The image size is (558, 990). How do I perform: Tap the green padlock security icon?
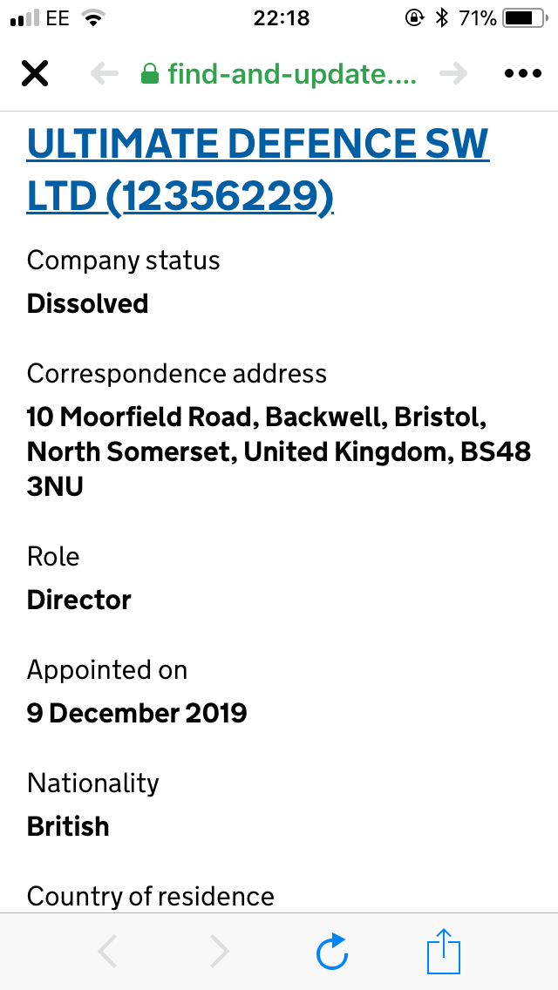pyautogui.click(x=150, y=74)
